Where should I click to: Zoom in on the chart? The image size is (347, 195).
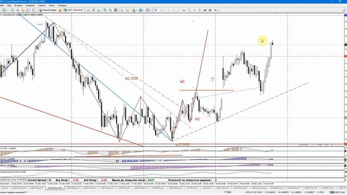pyautogui.click(x=105, y=10)
